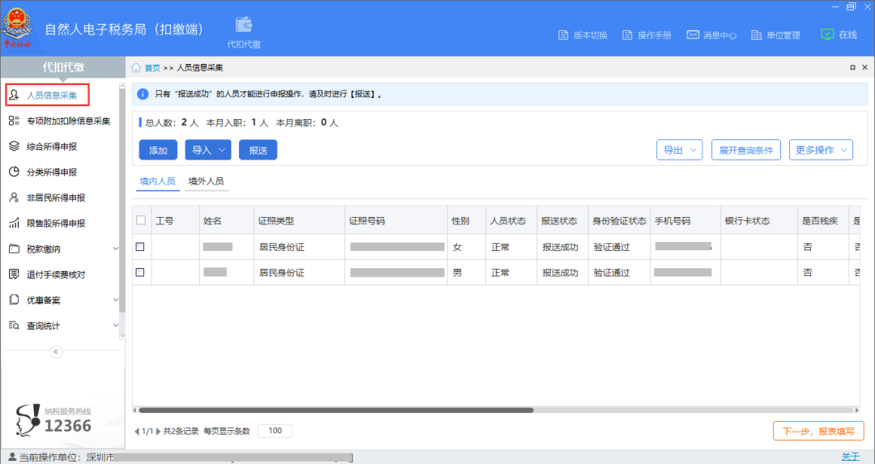The height and width of the screenshot is (464, 875).
Task: Open 非居民所得申报 in the sidebar
Action: (56, 198)
